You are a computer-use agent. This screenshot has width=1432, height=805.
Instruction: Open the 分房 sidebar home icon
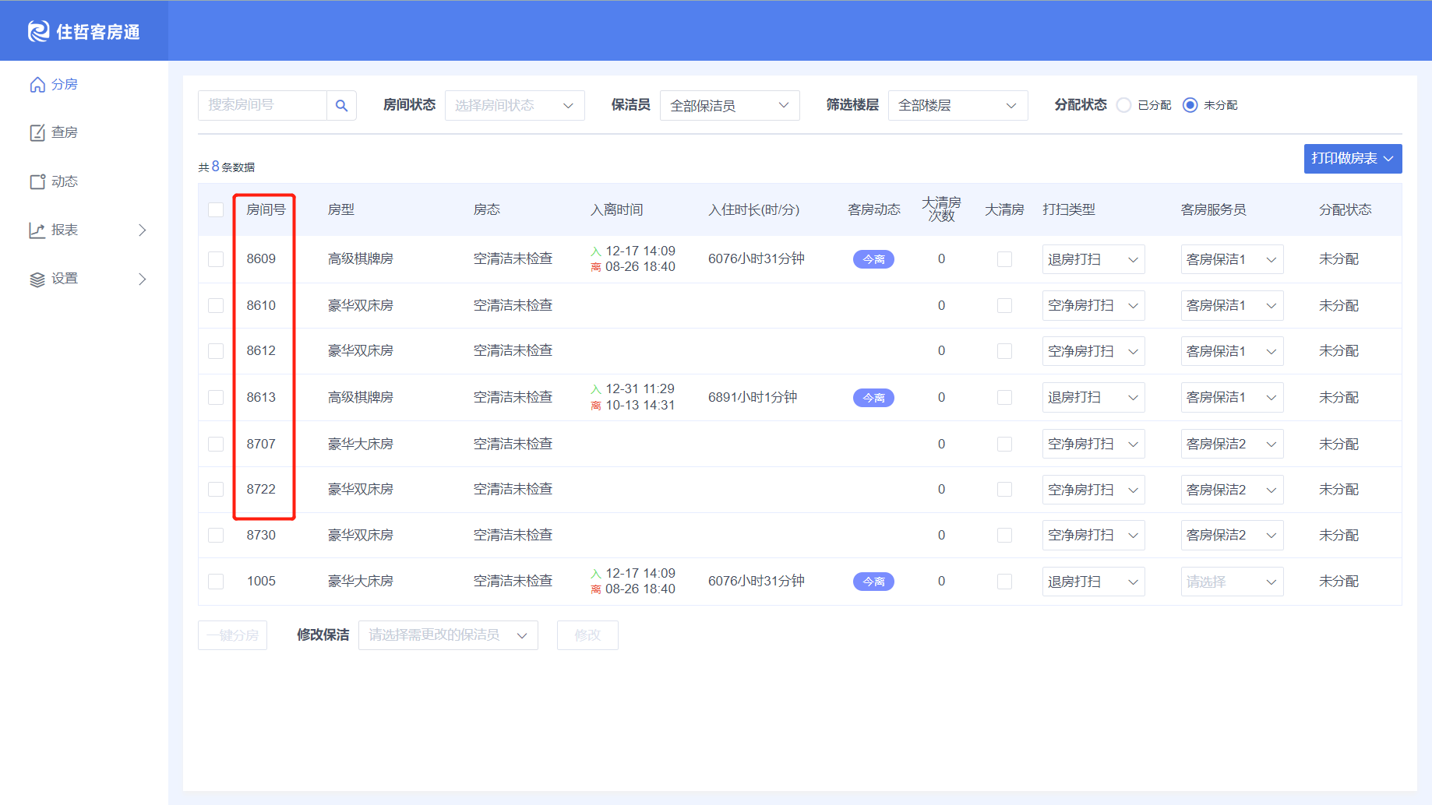[x=37, y=84]
